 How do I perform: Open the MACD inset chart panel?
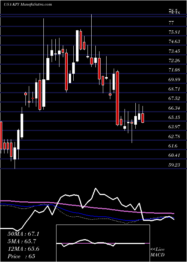103,243
